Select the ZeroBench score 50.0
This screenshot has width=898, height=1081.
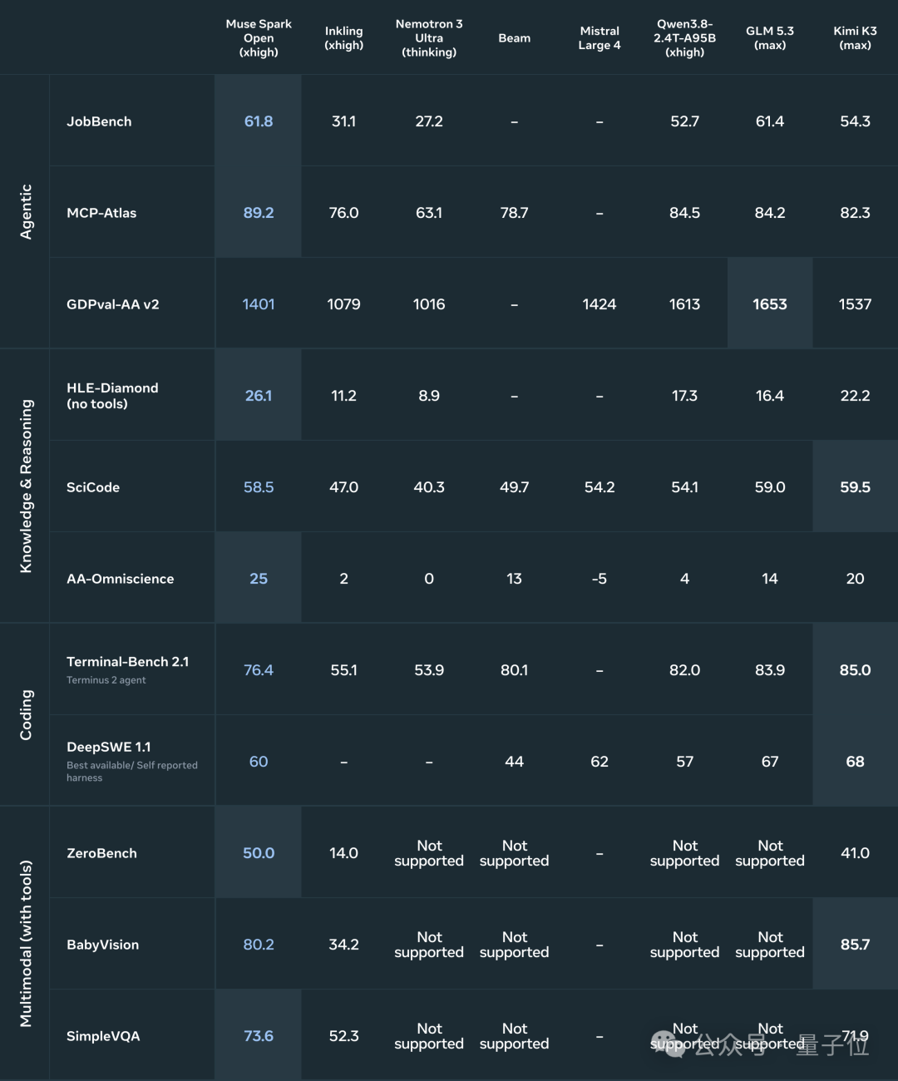[259, 853]
